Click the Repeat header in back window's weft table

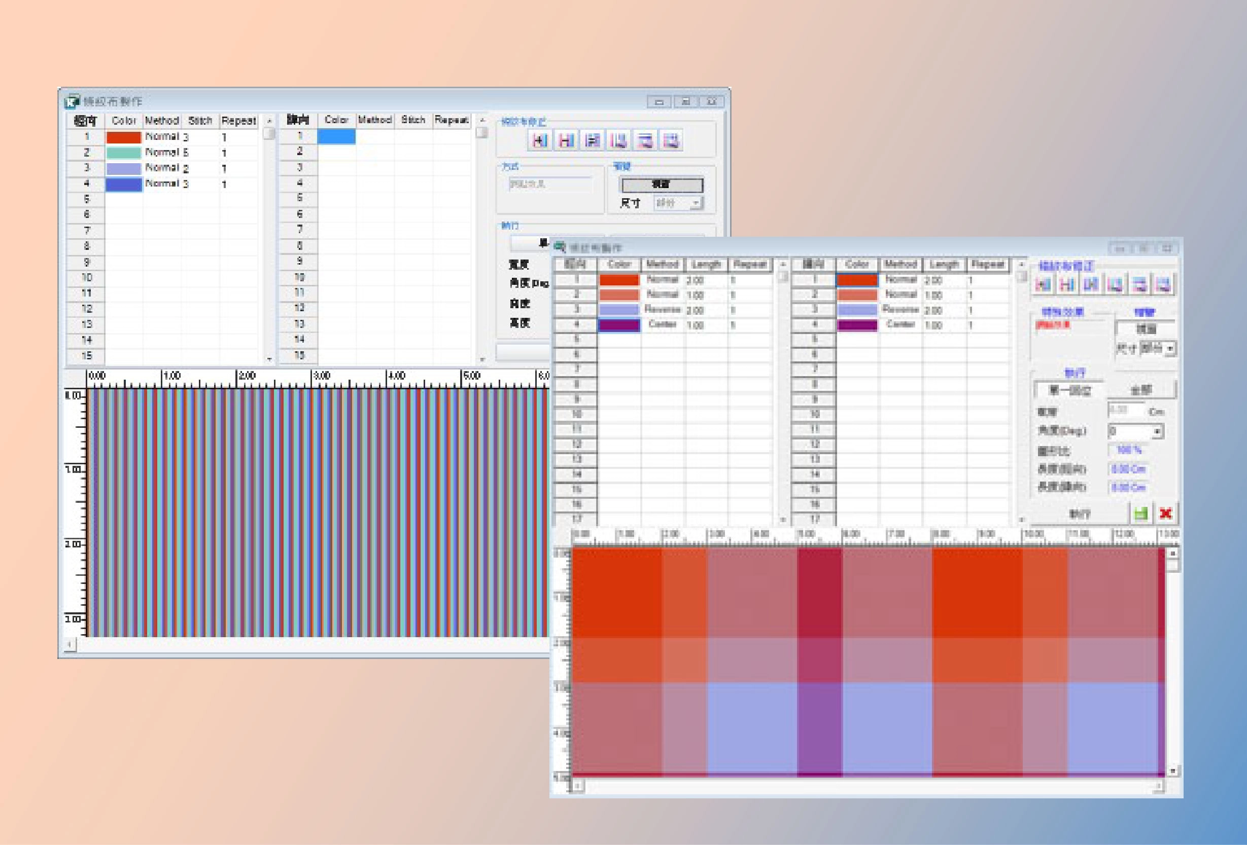coord(452,120)
